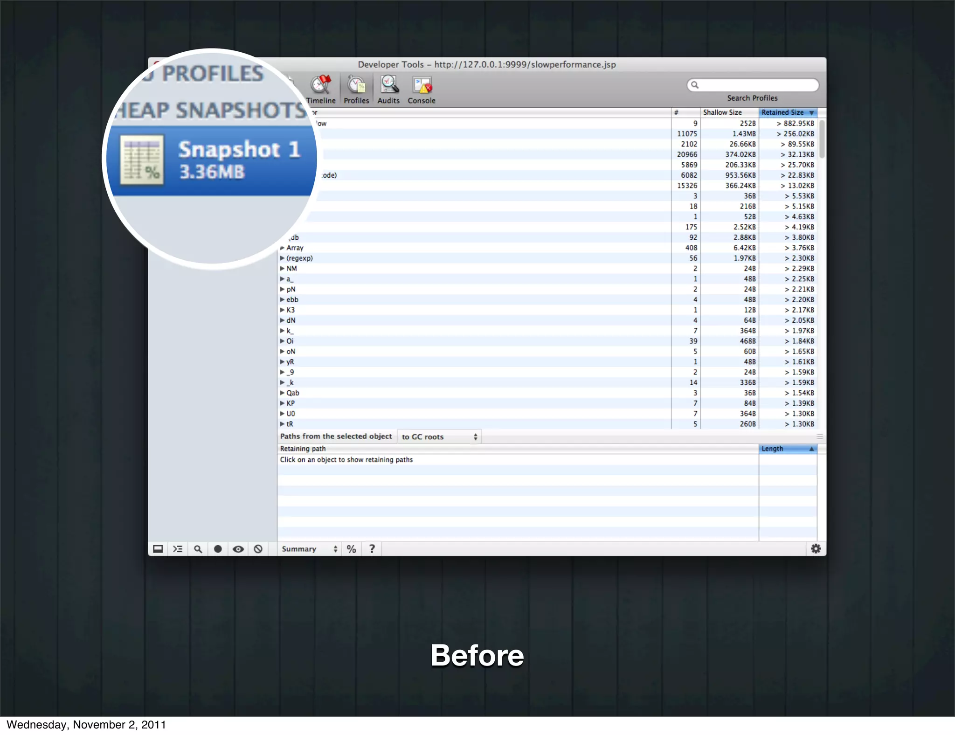This screenshot has width=955, height=735.
Task: Show console drawer icon in status bar
Action: tap(178, 549)
